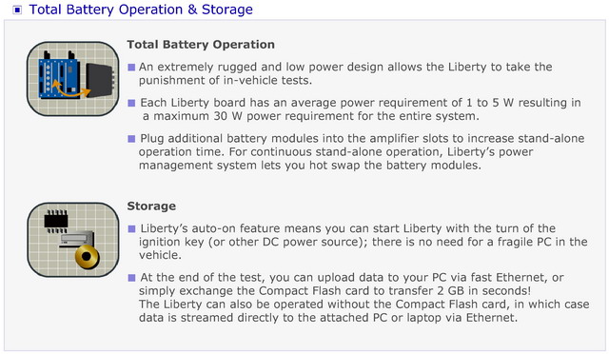The height and width of the screenshot is (354, 609).
Task: Click the black memory chip in storage image
Action: coord(56,221)
